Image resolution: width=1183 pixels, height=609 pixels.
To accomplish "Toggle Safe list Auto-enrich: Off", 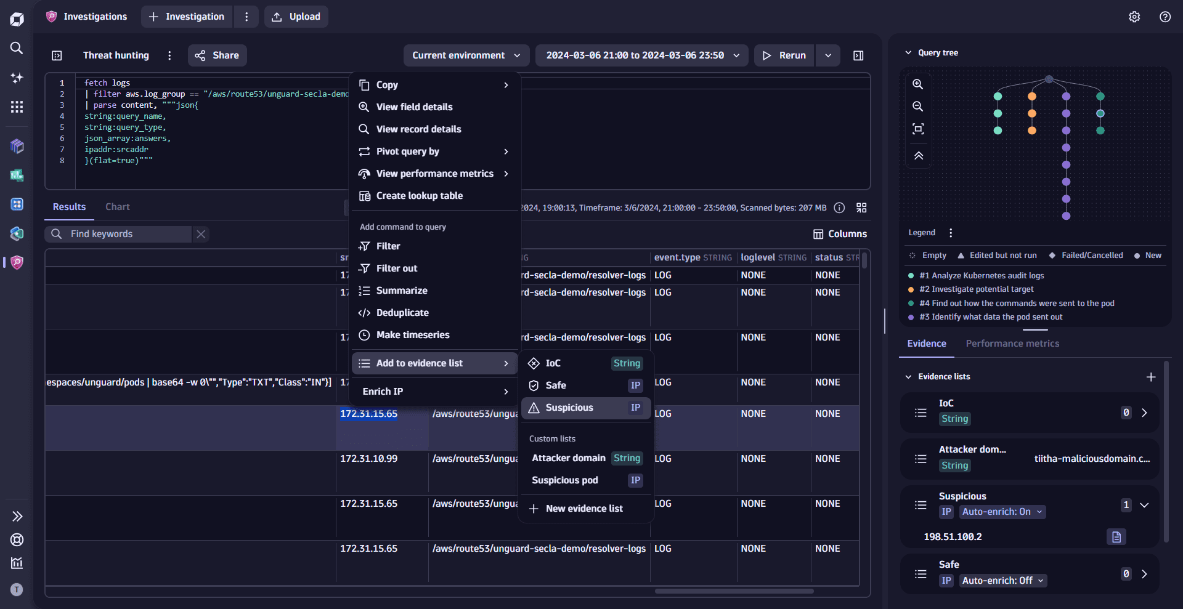I will 1002,581.
